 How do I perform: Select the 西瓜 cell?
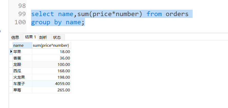click(22, 71)
